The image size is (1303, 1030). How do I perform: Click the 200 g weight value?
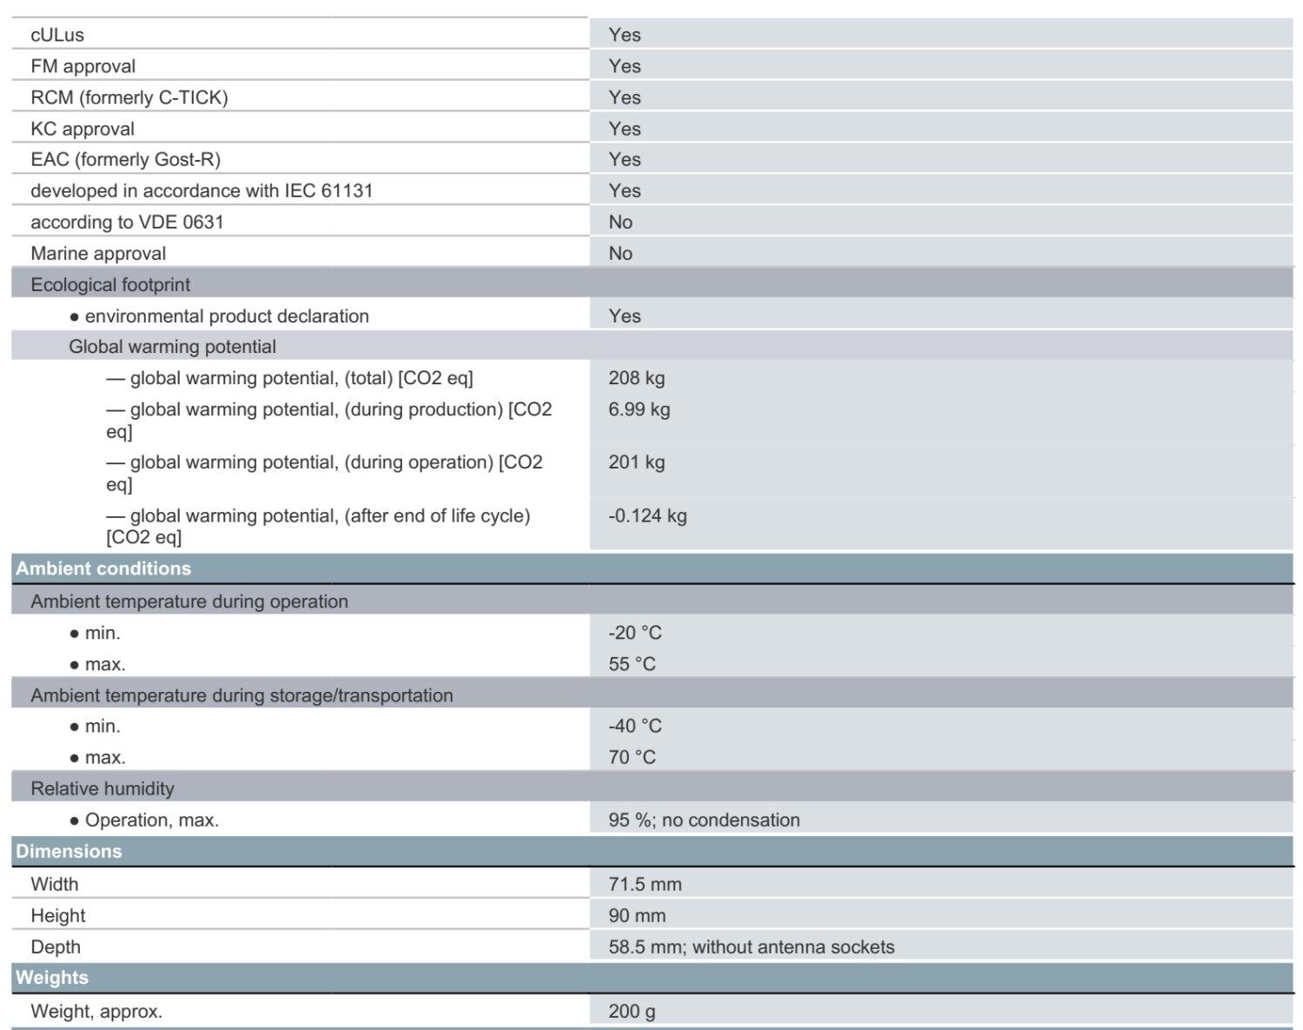tap(632, 1011)
